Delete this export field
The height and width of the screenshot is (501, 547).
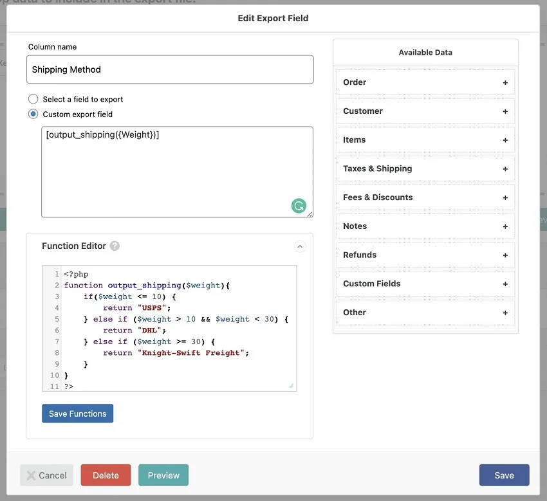point(106,475)
